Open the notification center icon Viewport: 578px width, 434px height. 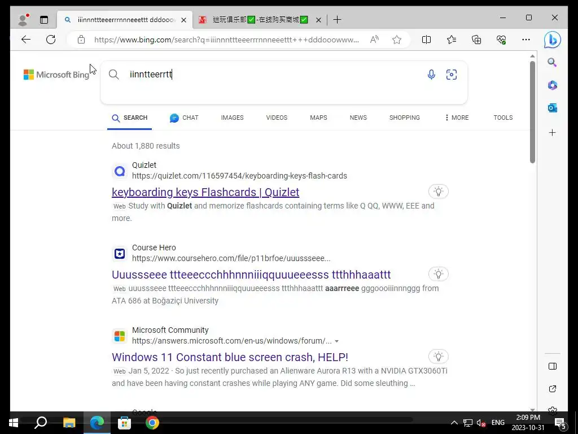coord(560,423)
